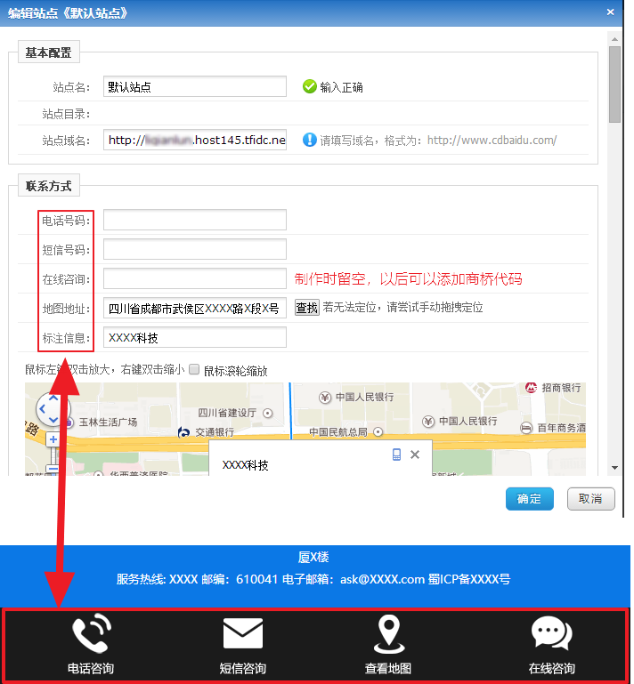The width and height of the screenshot is (634, 684).
Task: Click the 四川省建设厅 map marker
Action: (x=268, y=413)
